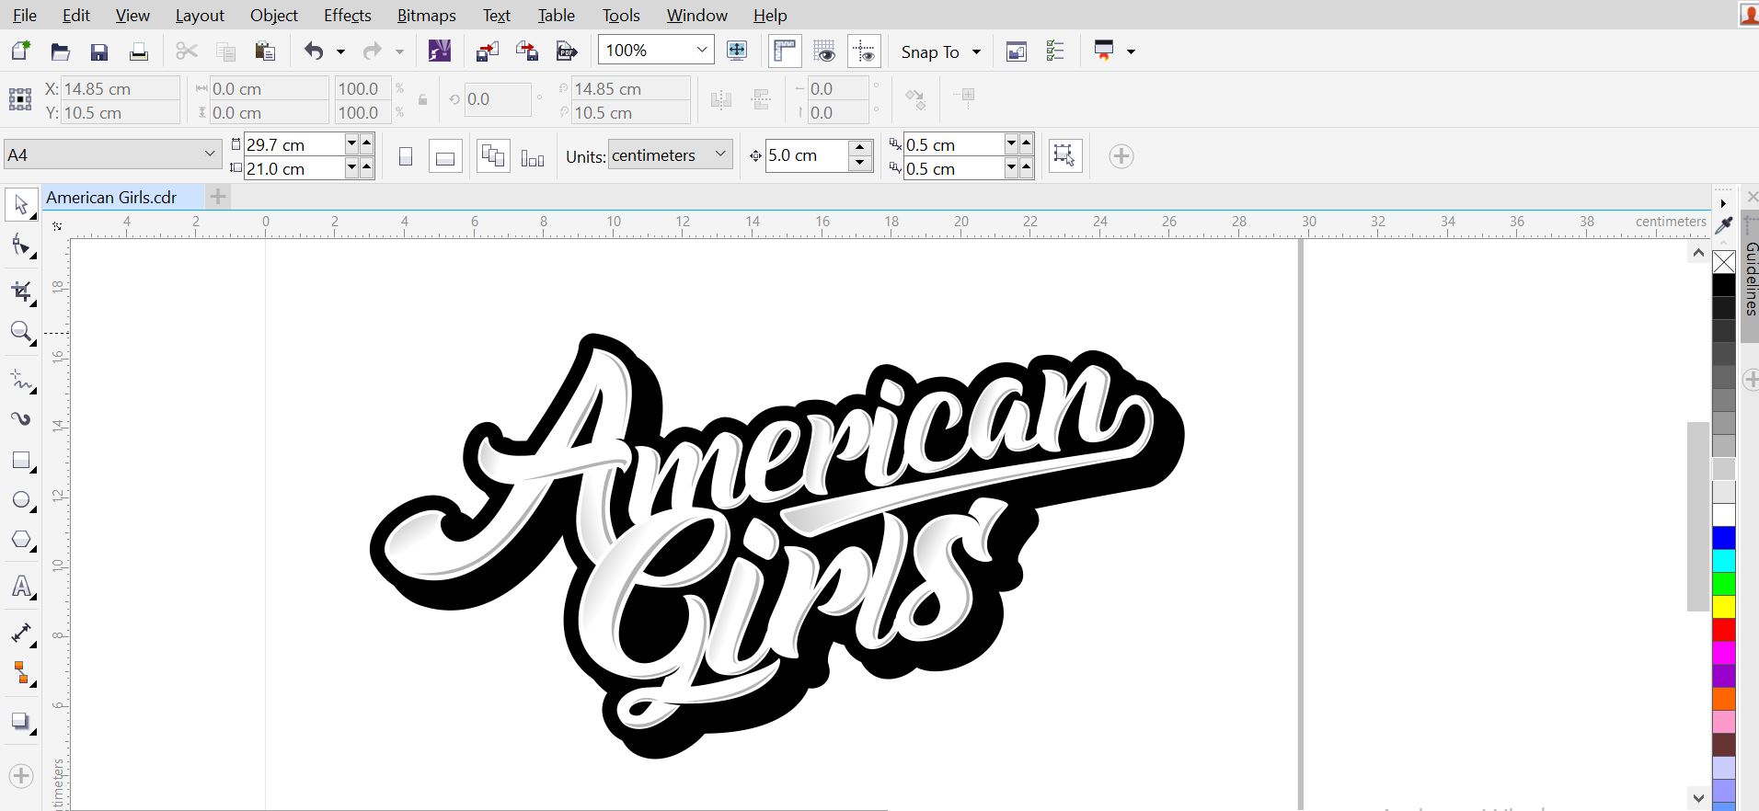Switch page to landscape orientation
The image size is (1759, 811).
(445, 157)
